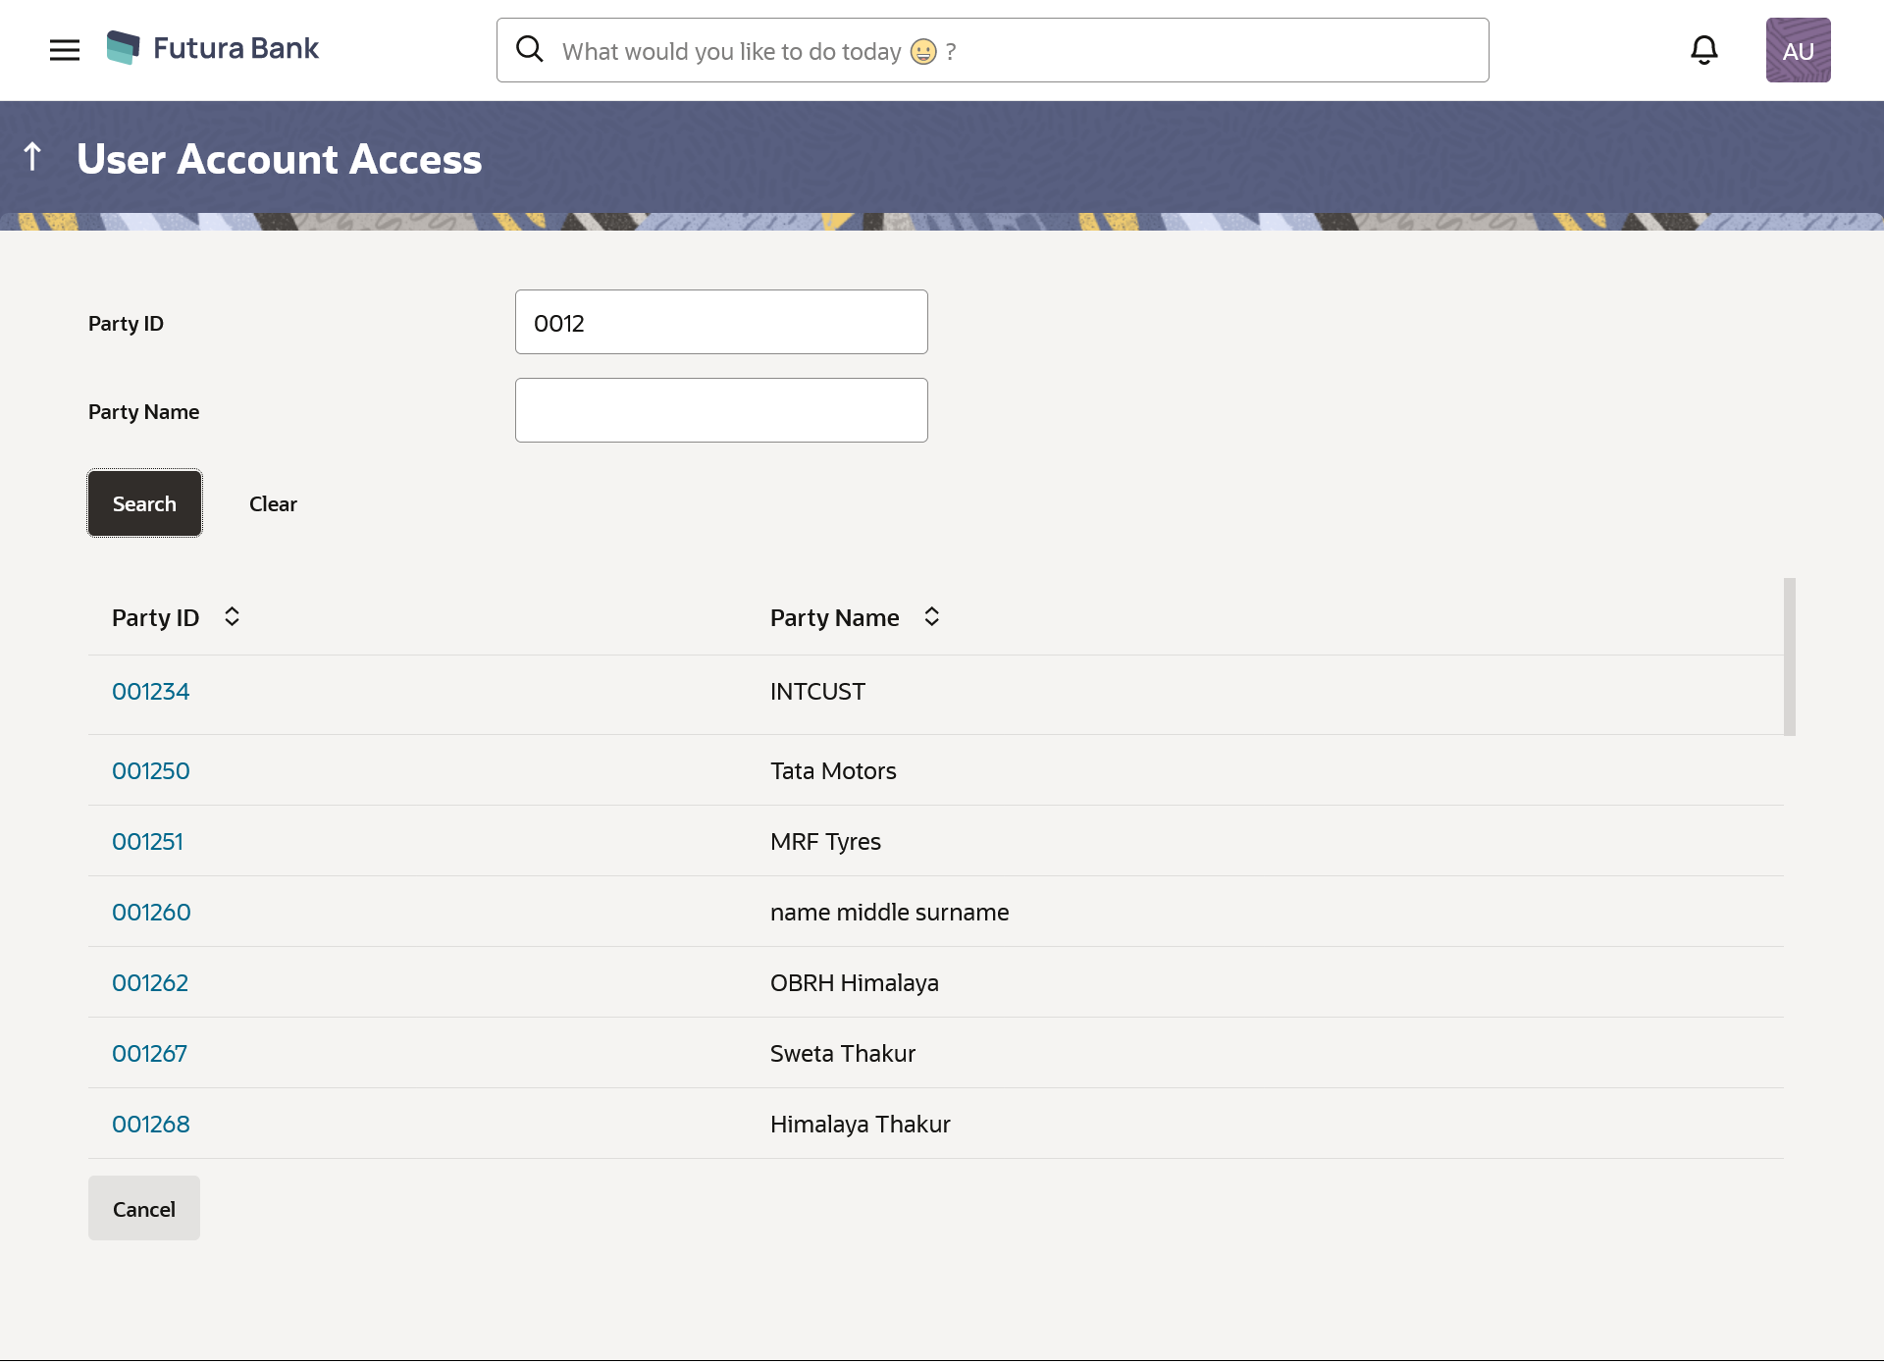
Task: Click the results table scrollbar
Action: click(x=1789, y=656)
